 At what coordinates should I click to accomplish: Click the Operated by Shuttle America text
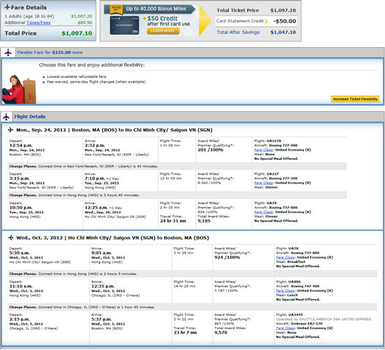[324, 319]
